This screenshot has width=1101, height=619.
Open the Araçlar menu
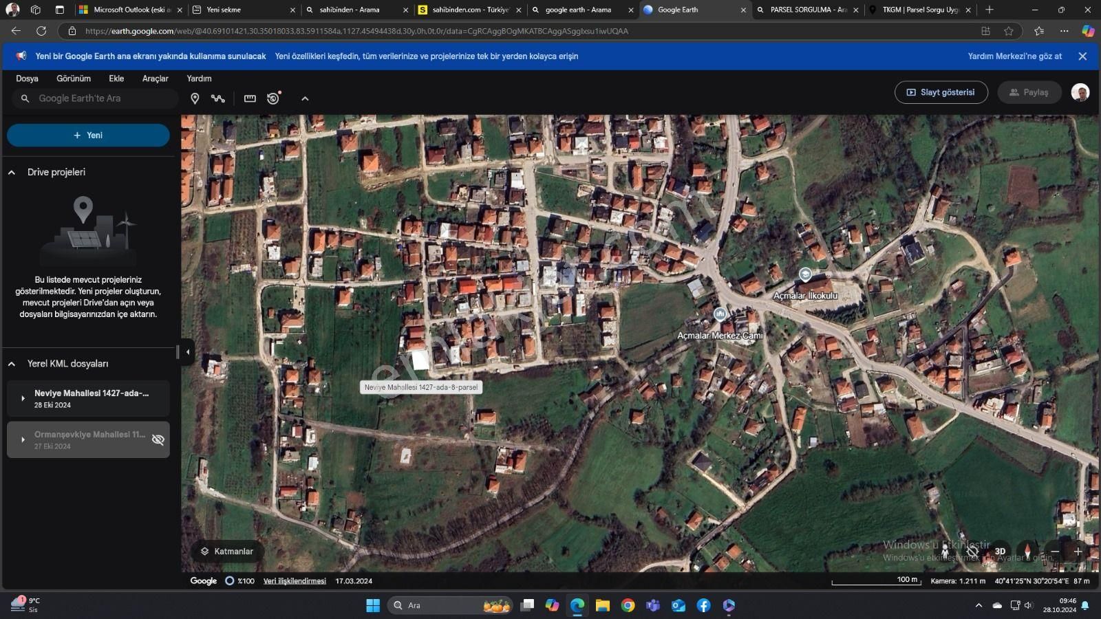click(155, 78)
